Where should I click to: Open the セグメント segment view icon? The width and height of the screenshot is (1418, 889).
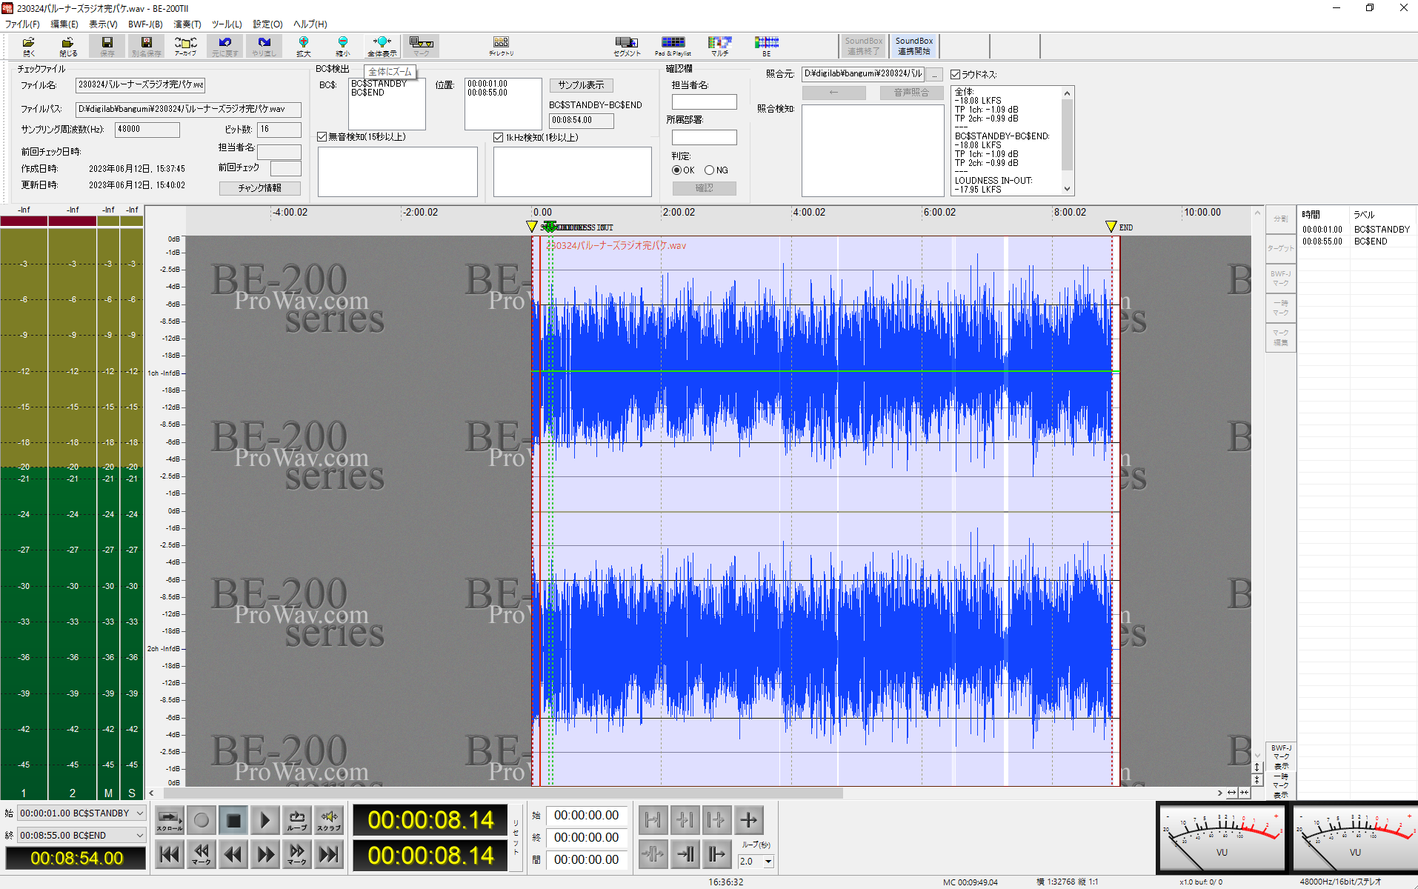click(627, 46)
